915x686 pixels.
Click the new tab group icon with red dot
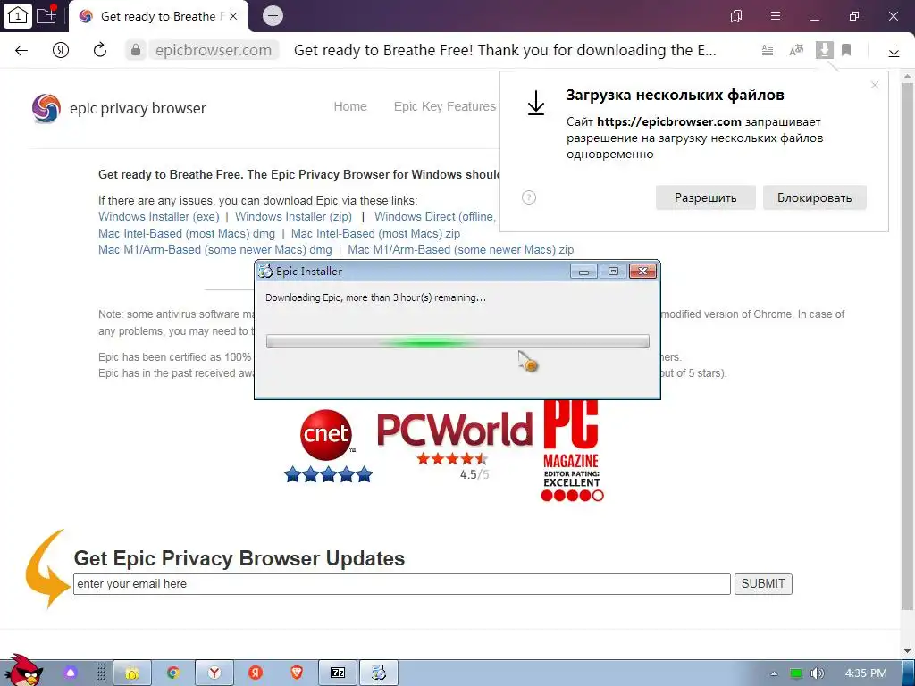click(46, 14)
